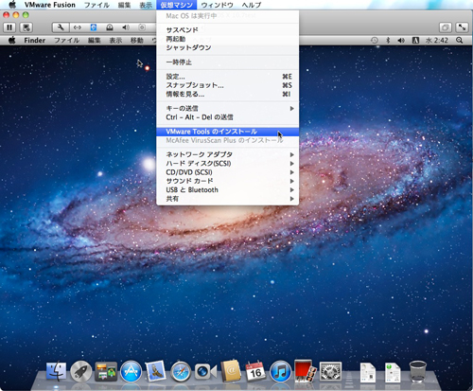Screen dimensions: 473x391
Task: Open the Trash in the Dock
Action: (418, 372)
